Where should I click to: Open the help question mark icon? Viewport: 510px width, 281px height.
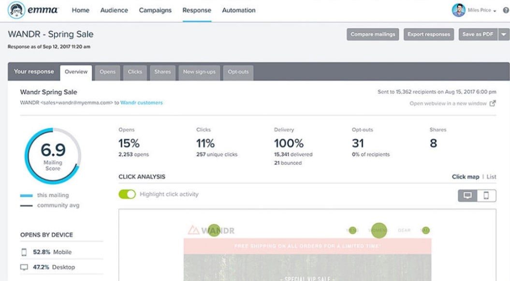[x=506, y=11]
